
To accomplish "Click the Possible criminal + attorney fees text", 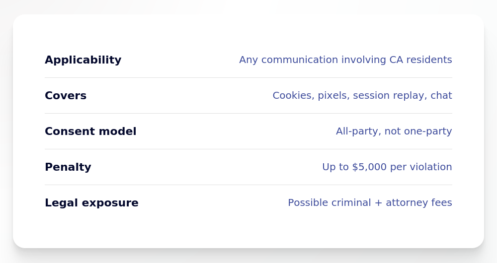I will (370, 203).
